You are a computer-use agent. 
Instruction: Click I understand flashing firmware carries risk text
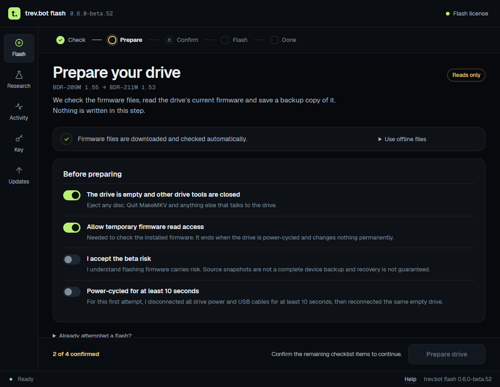point(258,270)
